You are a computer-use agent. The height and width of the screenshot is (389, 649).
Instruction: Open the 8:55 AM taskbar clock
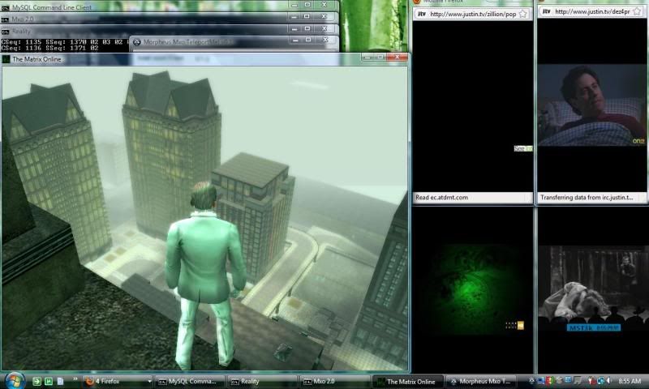(630, 381)
